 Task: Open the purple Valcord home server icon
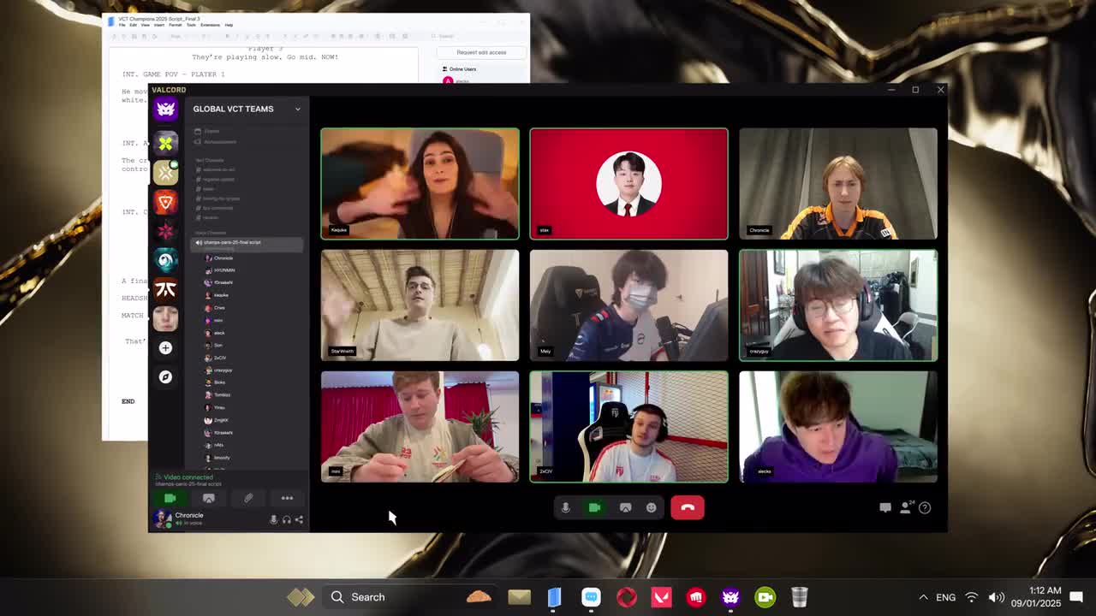tap(165, 110)
